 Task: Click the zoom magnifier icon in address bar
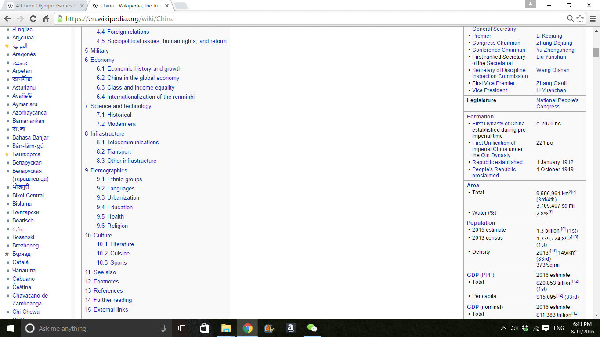tap(570, 19)
